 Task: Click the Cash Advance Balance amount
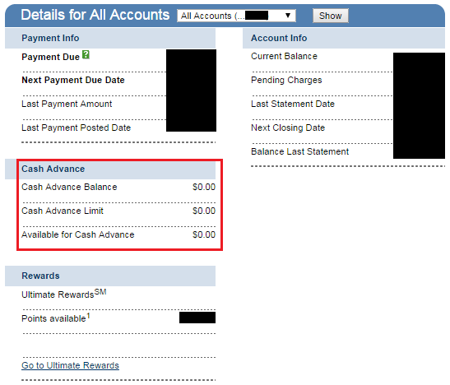click(204, 187)
